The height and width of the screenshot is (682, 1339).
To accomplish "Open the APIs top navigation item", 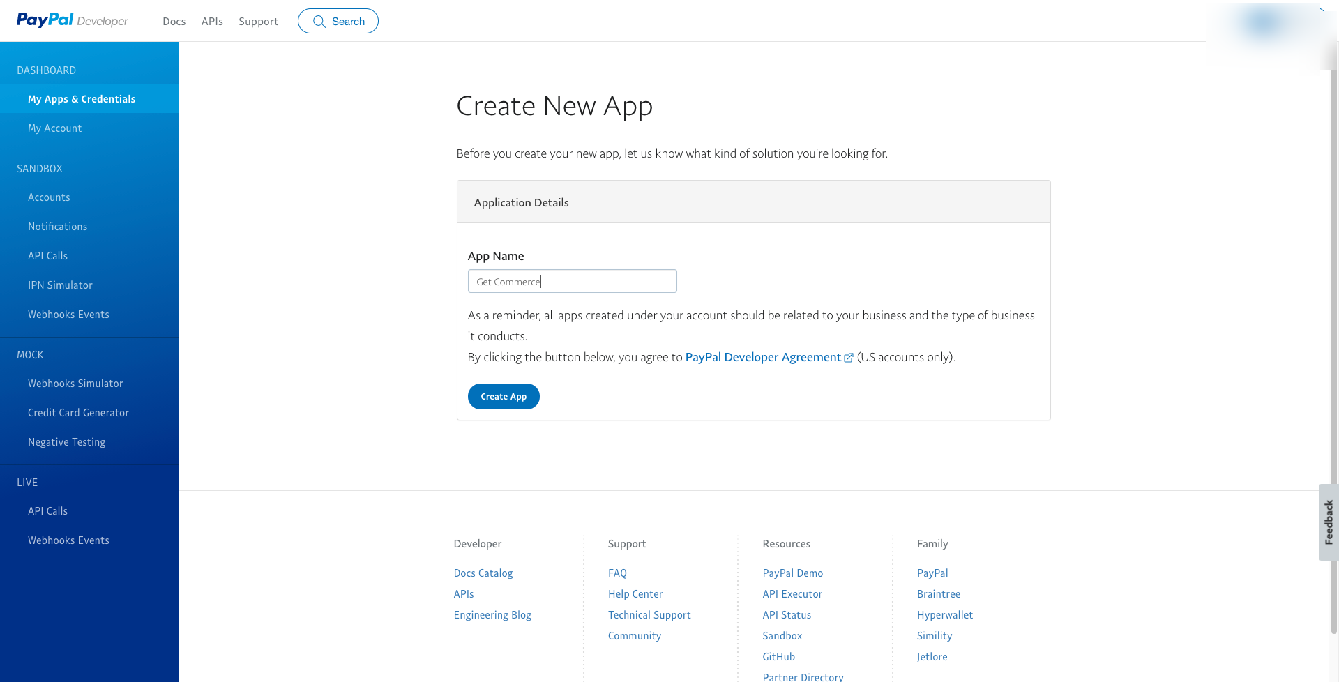I will click(x=212, y=22).
